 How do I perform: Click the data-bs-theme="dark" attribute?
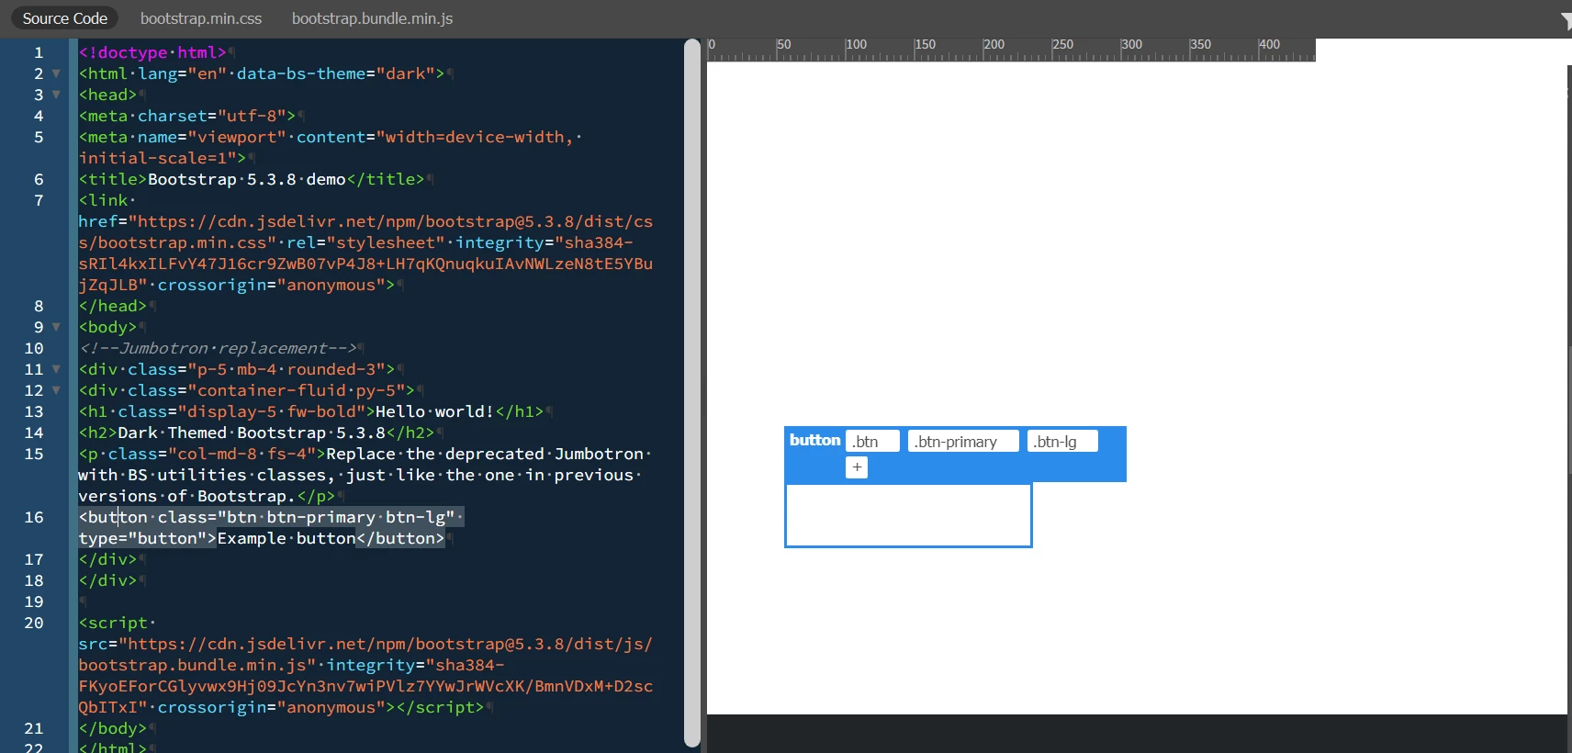[335, 73]
